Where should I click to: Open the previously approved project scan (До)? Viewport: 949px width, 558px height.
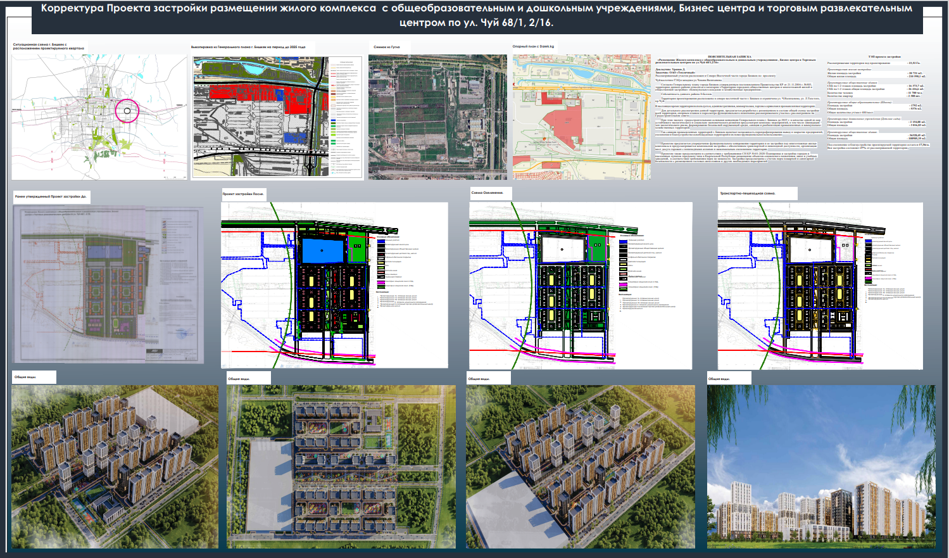108,284
